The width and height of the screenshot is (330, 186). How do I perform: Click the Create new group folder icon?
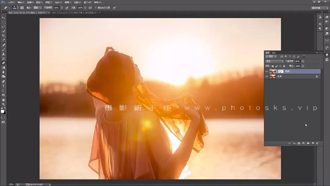point(308,144)
